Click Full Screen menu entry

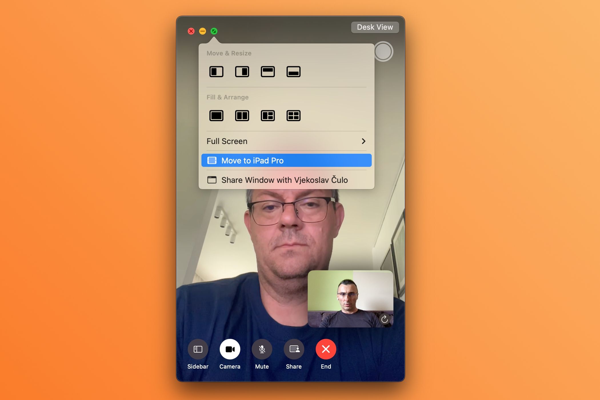pyautogui.click(x=286, y=141)
